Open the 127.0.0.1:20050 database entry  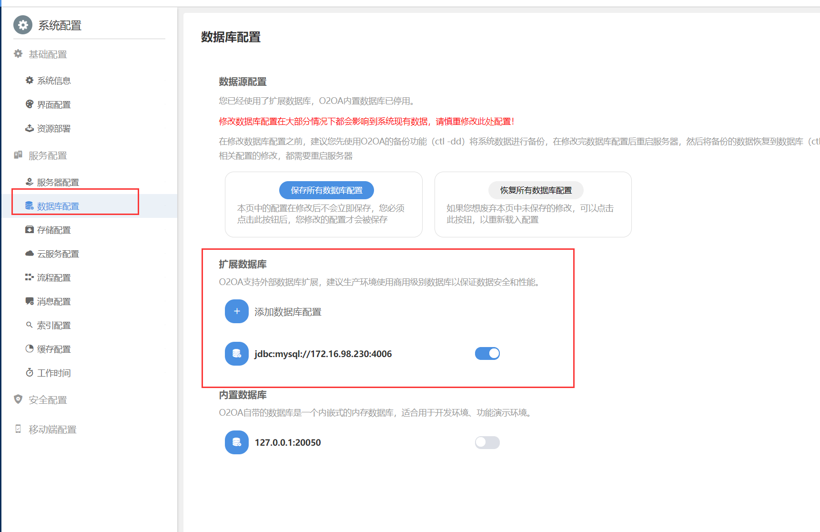point(288,442)
